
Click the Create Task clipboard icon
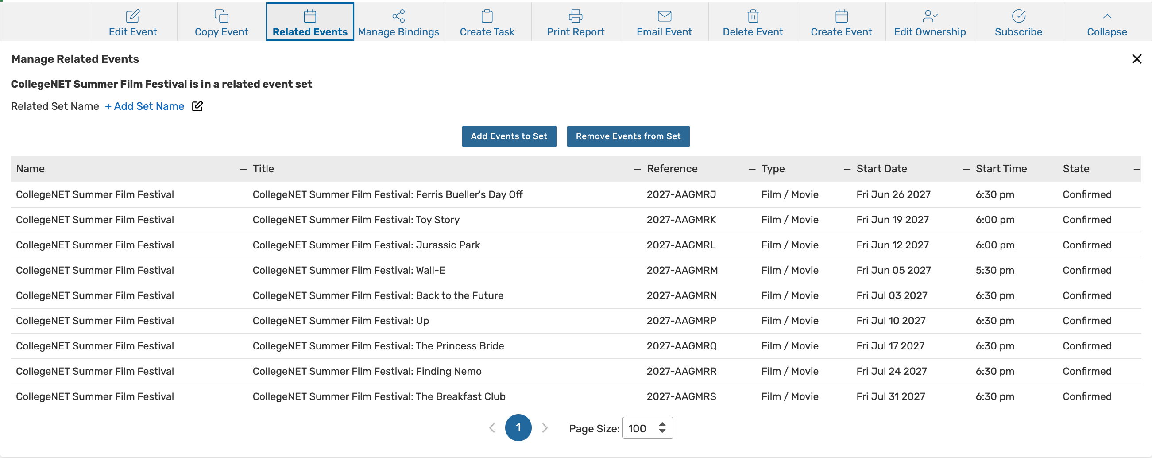[487, 16]
